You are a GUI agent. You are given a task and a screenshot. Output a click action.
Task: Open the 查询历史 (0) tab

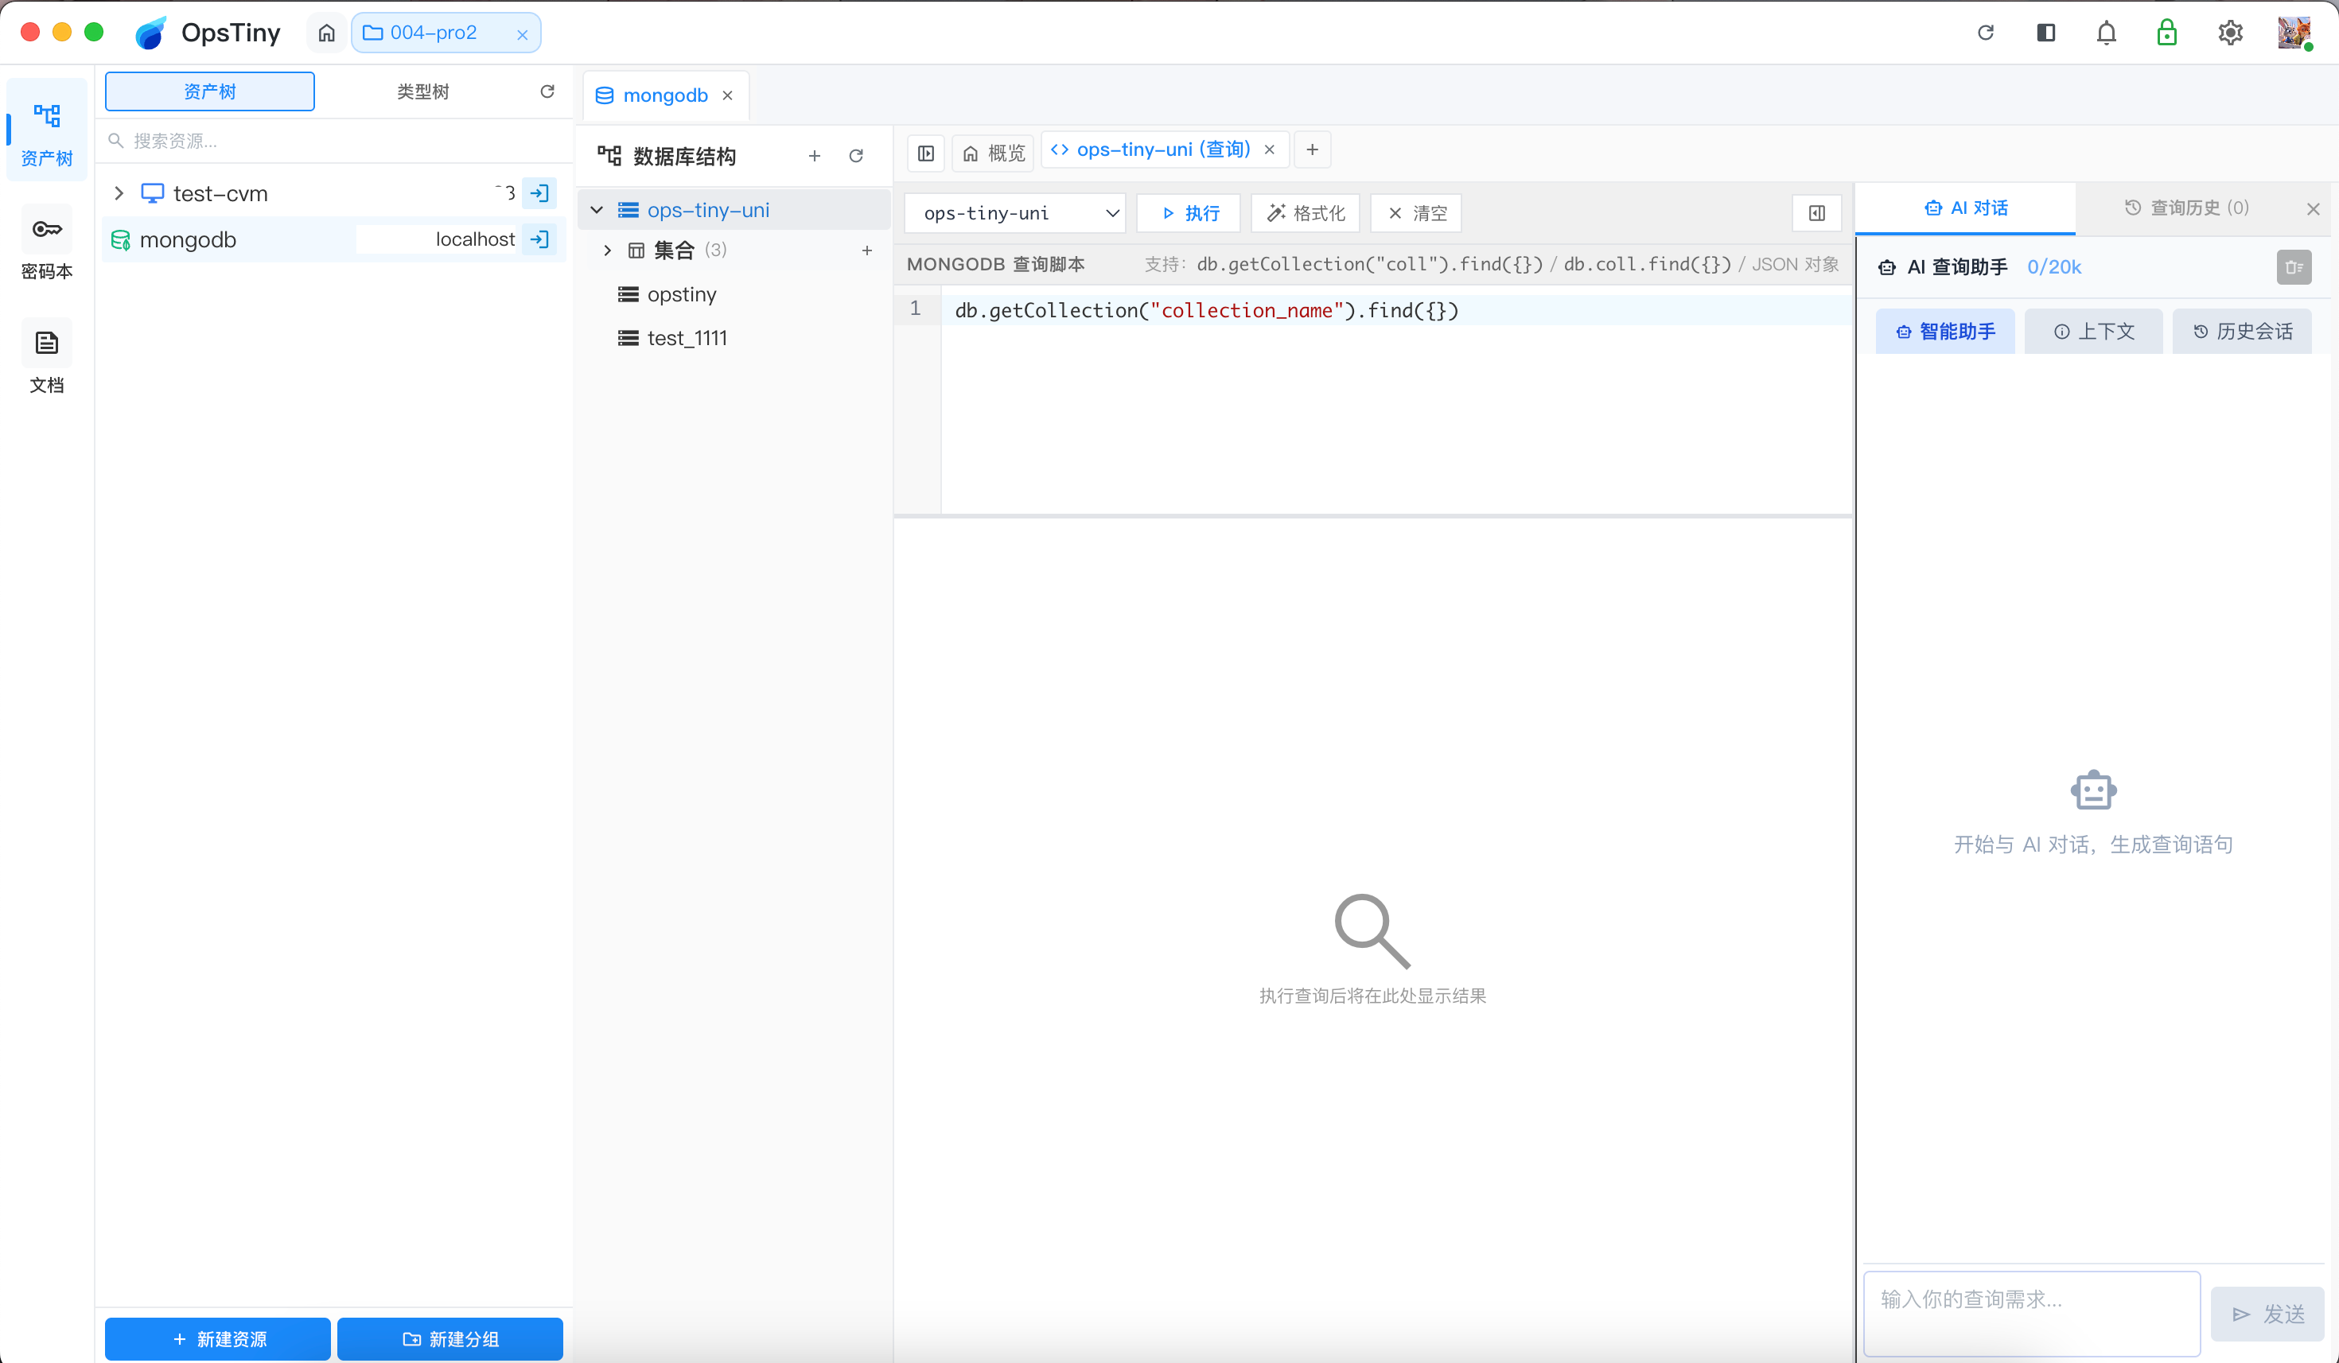(x=2187, y=208)
